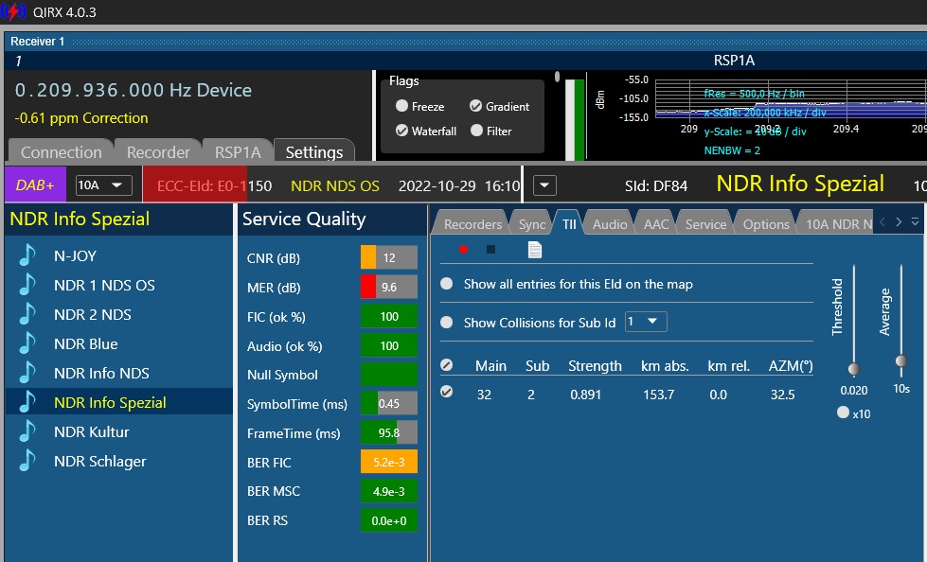Click the Flags panel scrollbar thumb
Image resolution: width=927 pixels, height=562 pixels.
pos(557,77)
